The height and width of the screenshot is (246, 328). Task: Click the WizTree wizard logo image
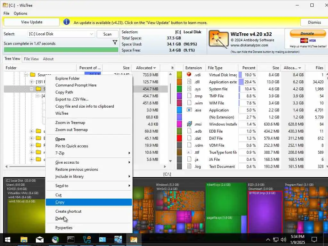click(218, 39)
